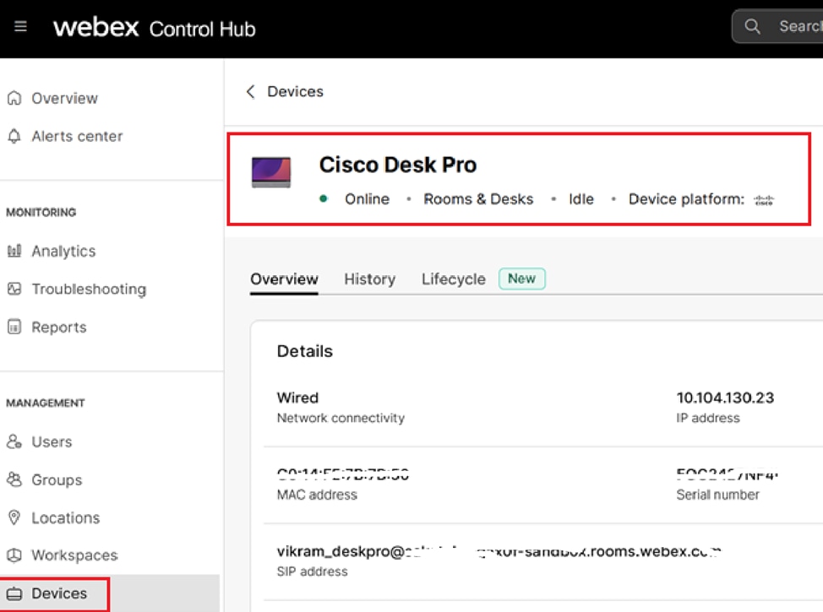Image resolution: width=823 pixels, height=612 pixels.
Task: Click the New badge next to Lifecycle
Action: coord(521,279)
